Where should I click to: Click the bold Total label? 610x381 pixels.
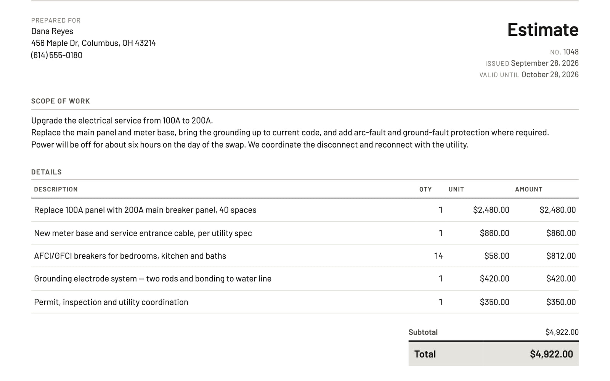(425, 354)
